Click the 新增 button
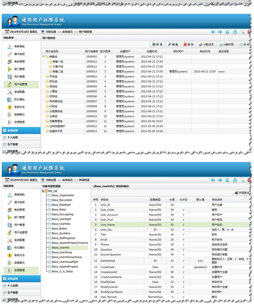Screen dimensions: 254x307 point(157,45)
